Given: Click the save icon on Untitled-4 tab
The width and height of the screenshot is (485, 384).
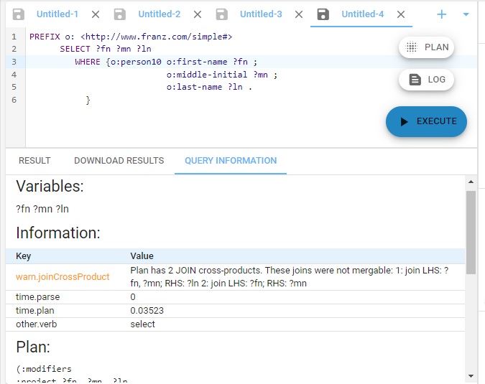Looking at the screenshot, I should [x=323, y=14].
